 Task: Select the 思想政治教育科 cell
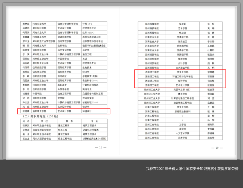pyautogui.click(x=182, y=112)
